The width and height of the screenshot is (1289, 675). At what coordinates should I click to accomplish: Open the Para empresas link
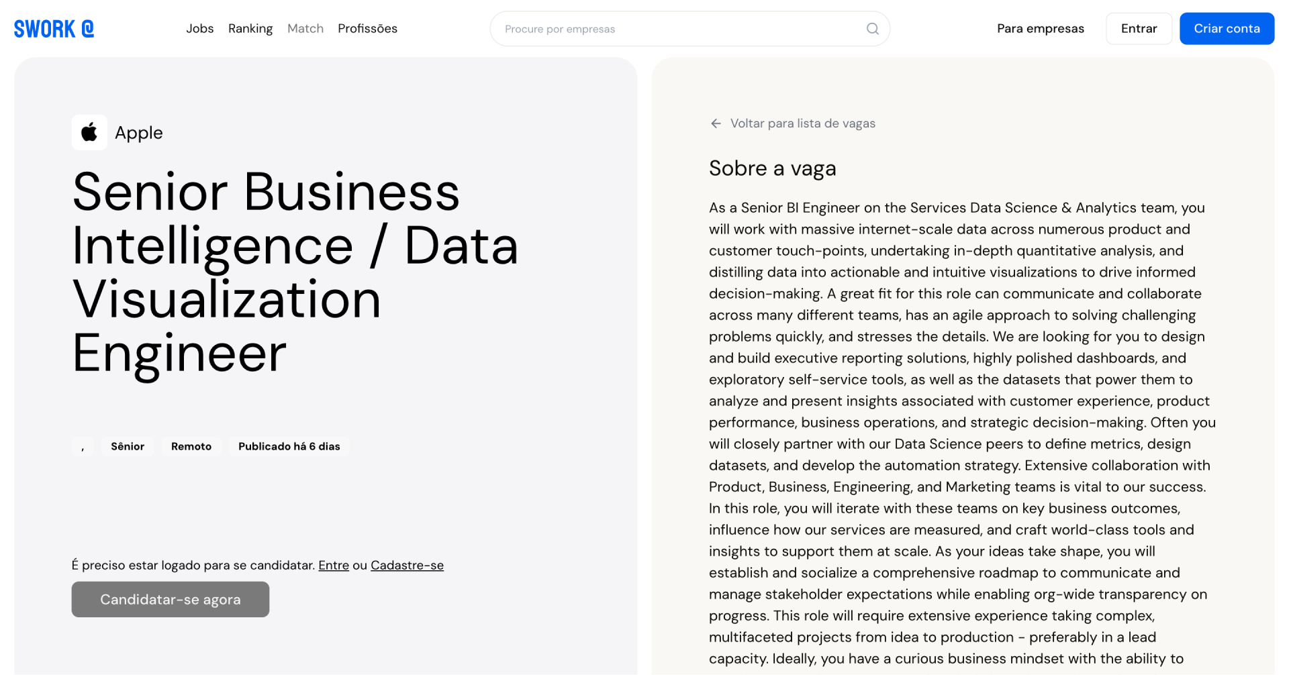click(x=1040, y=29)
